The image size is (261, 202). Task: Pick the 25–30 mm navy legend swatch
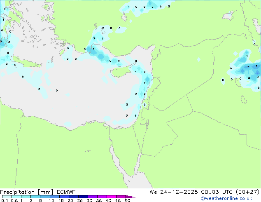click(x=83, y=197)
